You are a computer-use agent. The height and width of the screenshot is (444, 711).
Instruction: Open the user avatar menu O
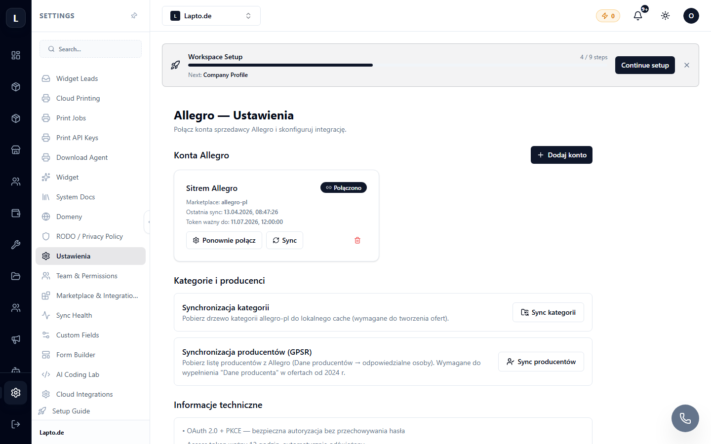[x=691, y=16]
